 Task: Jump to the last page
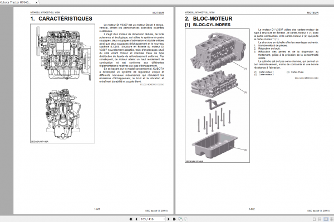point(174,219)
